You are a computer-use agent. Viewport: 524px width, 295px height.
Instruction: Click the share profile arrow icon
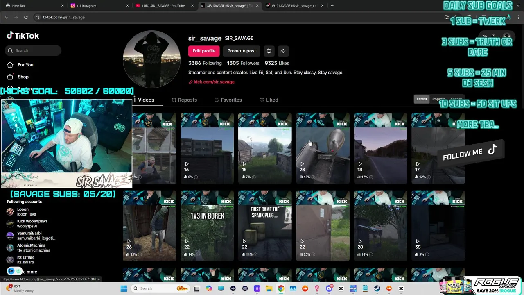[283, 51]
